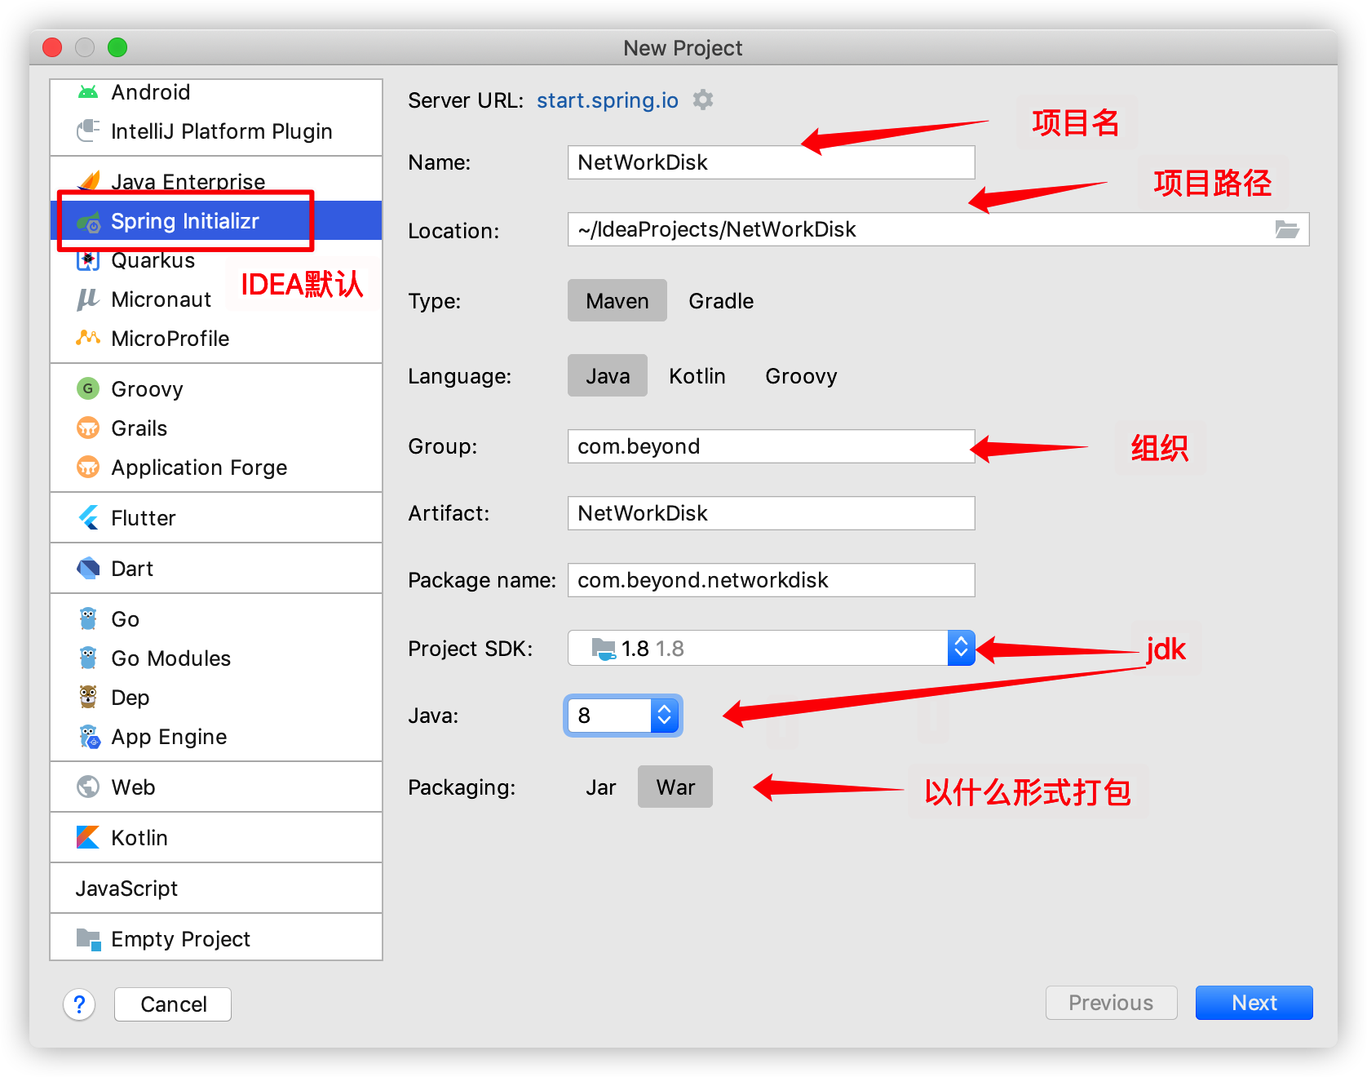Image resolution: width=1367 pixels, height=1077 pixels.
Task: Click the Grails icon
Action: tap(88, 428)
